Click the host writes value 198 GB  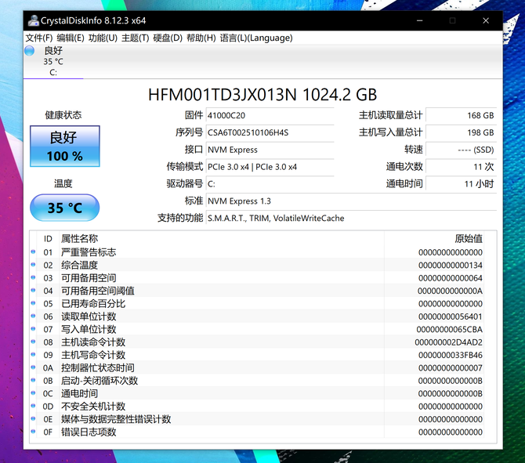[x=461, y=132]
